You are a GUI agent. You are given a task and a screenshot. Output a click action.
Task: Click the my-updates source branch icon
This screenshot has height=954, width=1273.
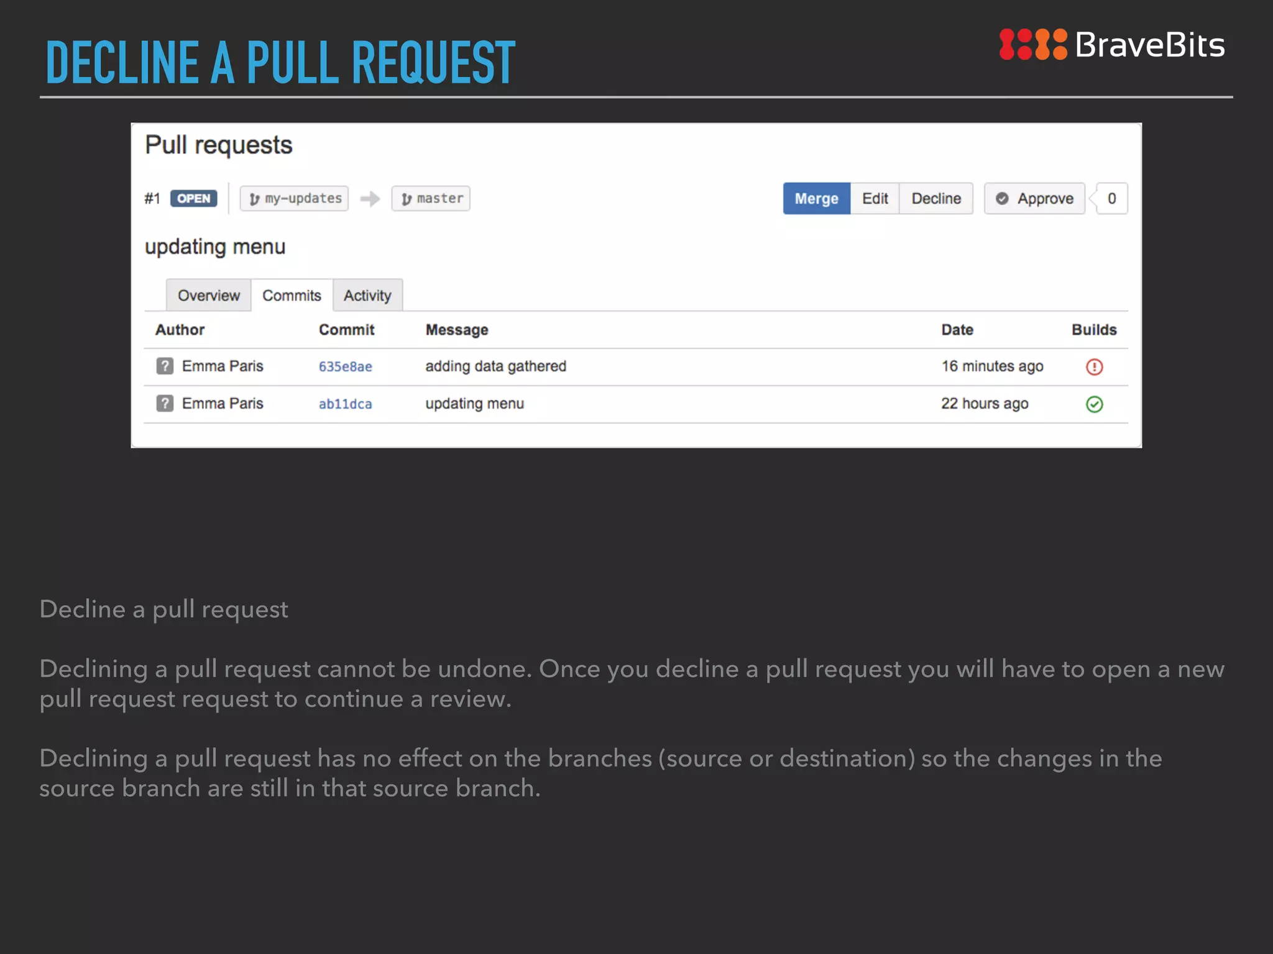(254, 199)
